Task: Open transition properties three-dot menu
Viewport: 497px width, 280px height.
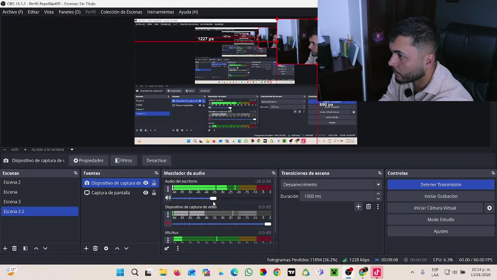Action: [378, 206]
